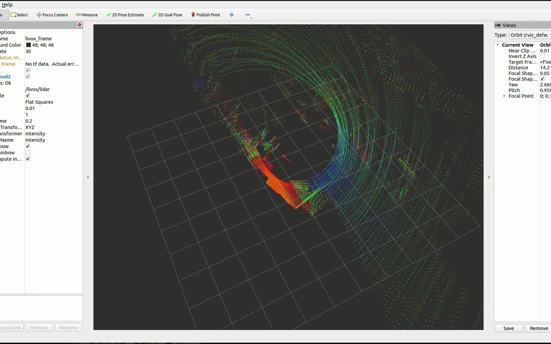The height and width of the screenshot is (344, 551).
Task: Open the Help menu
Action: (7, 5)
